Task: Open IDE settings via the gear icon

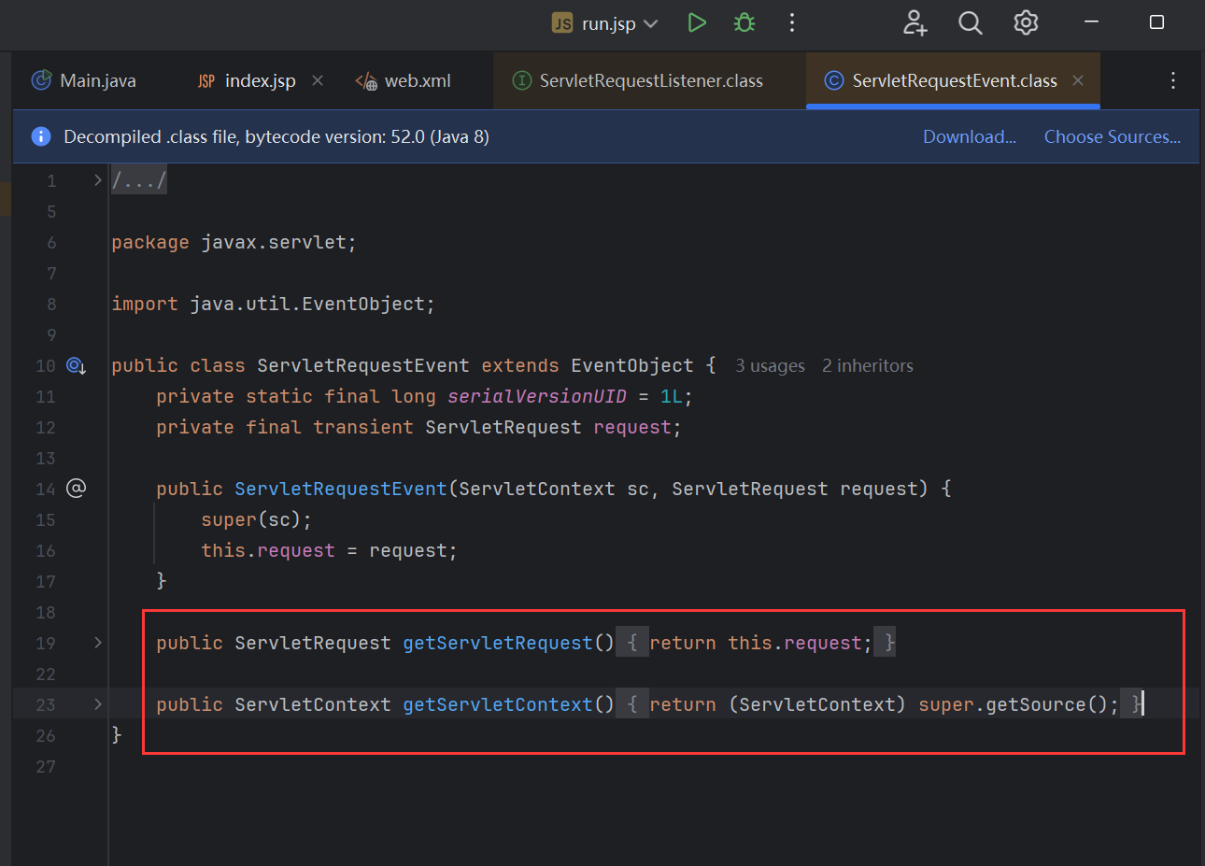Action: tap(1026, 22)
